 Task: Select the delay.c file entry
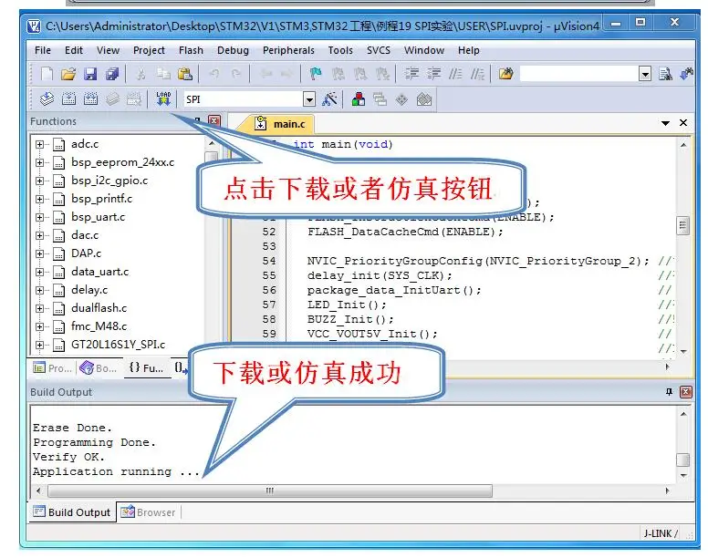tap(89, 290)
